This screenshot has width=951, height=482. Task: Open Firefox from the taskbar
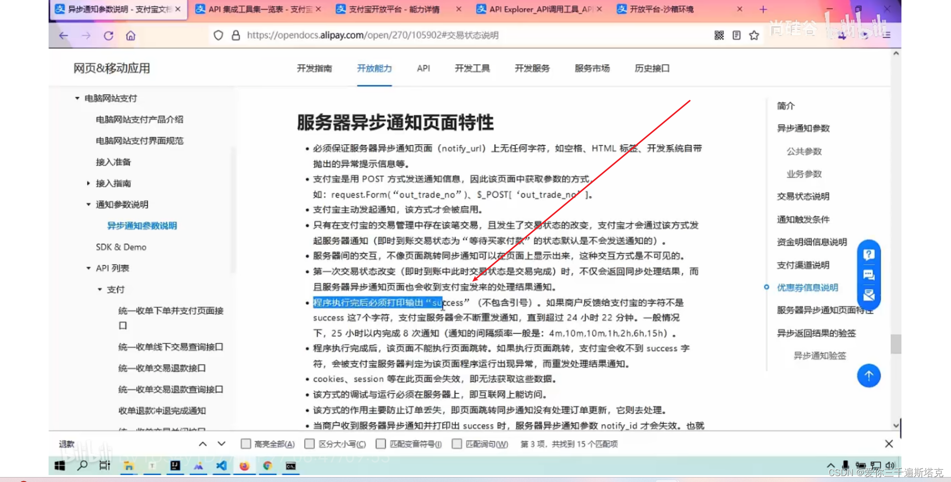[x=244, y=466]
